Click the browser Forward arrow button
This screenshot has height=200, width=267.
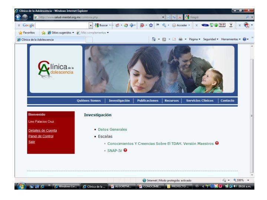click(x=25, y=17)
